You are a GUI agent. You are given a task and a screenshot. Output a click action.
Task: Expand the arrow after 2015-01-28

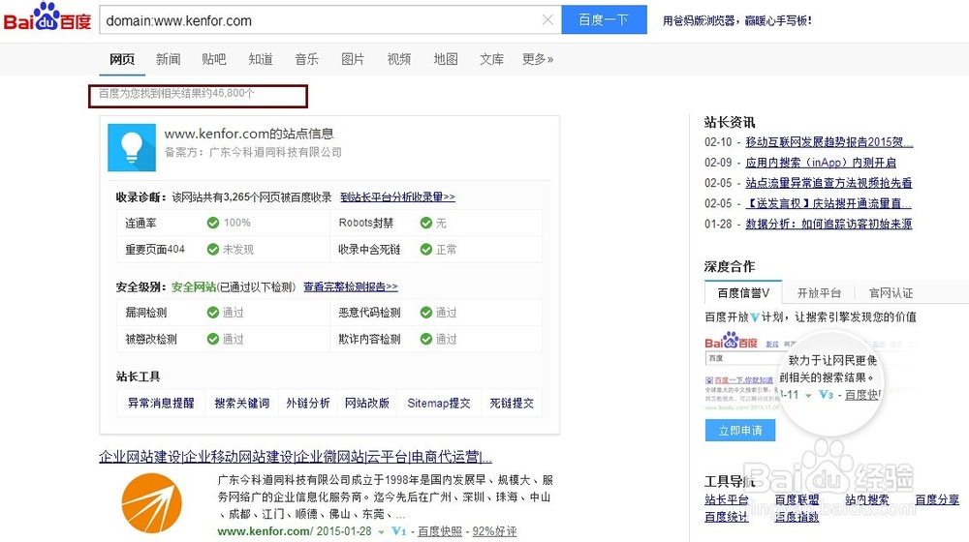[x=381, y=532]
